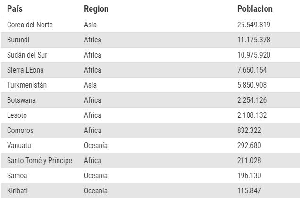Click the Lesoto country cell
This screenshot has height=198, width=300.
(17, 115)
